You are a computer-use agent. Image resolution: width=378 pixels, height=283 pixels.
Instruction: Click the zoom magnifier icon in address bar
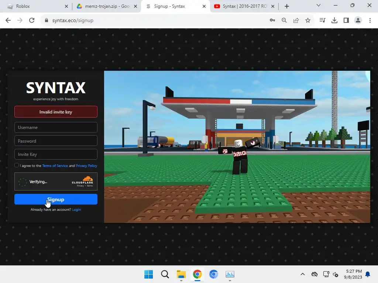pyautogui.click(x=284, y=21)
